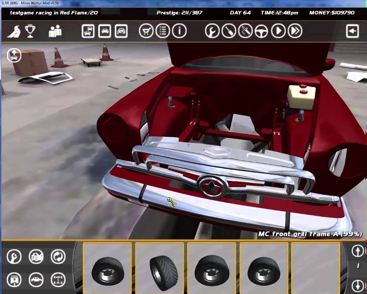
Task: Click the MONEY:$109790 readout
Action: click(332, 13)
